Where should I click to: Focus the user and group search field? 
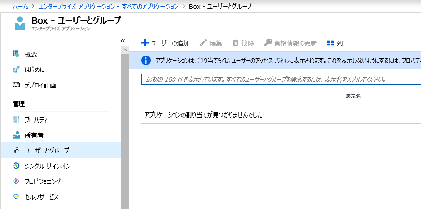tap(281, 80)
